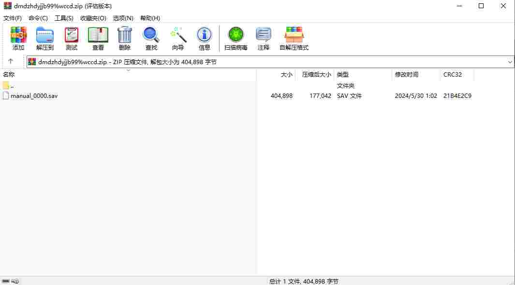This screenshot has width=515, height=285.
Task: Click the date 2024/5/30 1:02
Action: tap(416, 96)
